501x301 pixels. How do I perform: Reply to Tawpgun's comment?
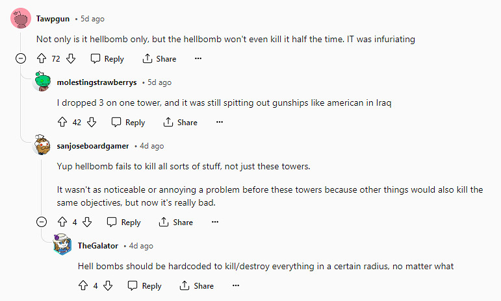(x=107, y=59)
